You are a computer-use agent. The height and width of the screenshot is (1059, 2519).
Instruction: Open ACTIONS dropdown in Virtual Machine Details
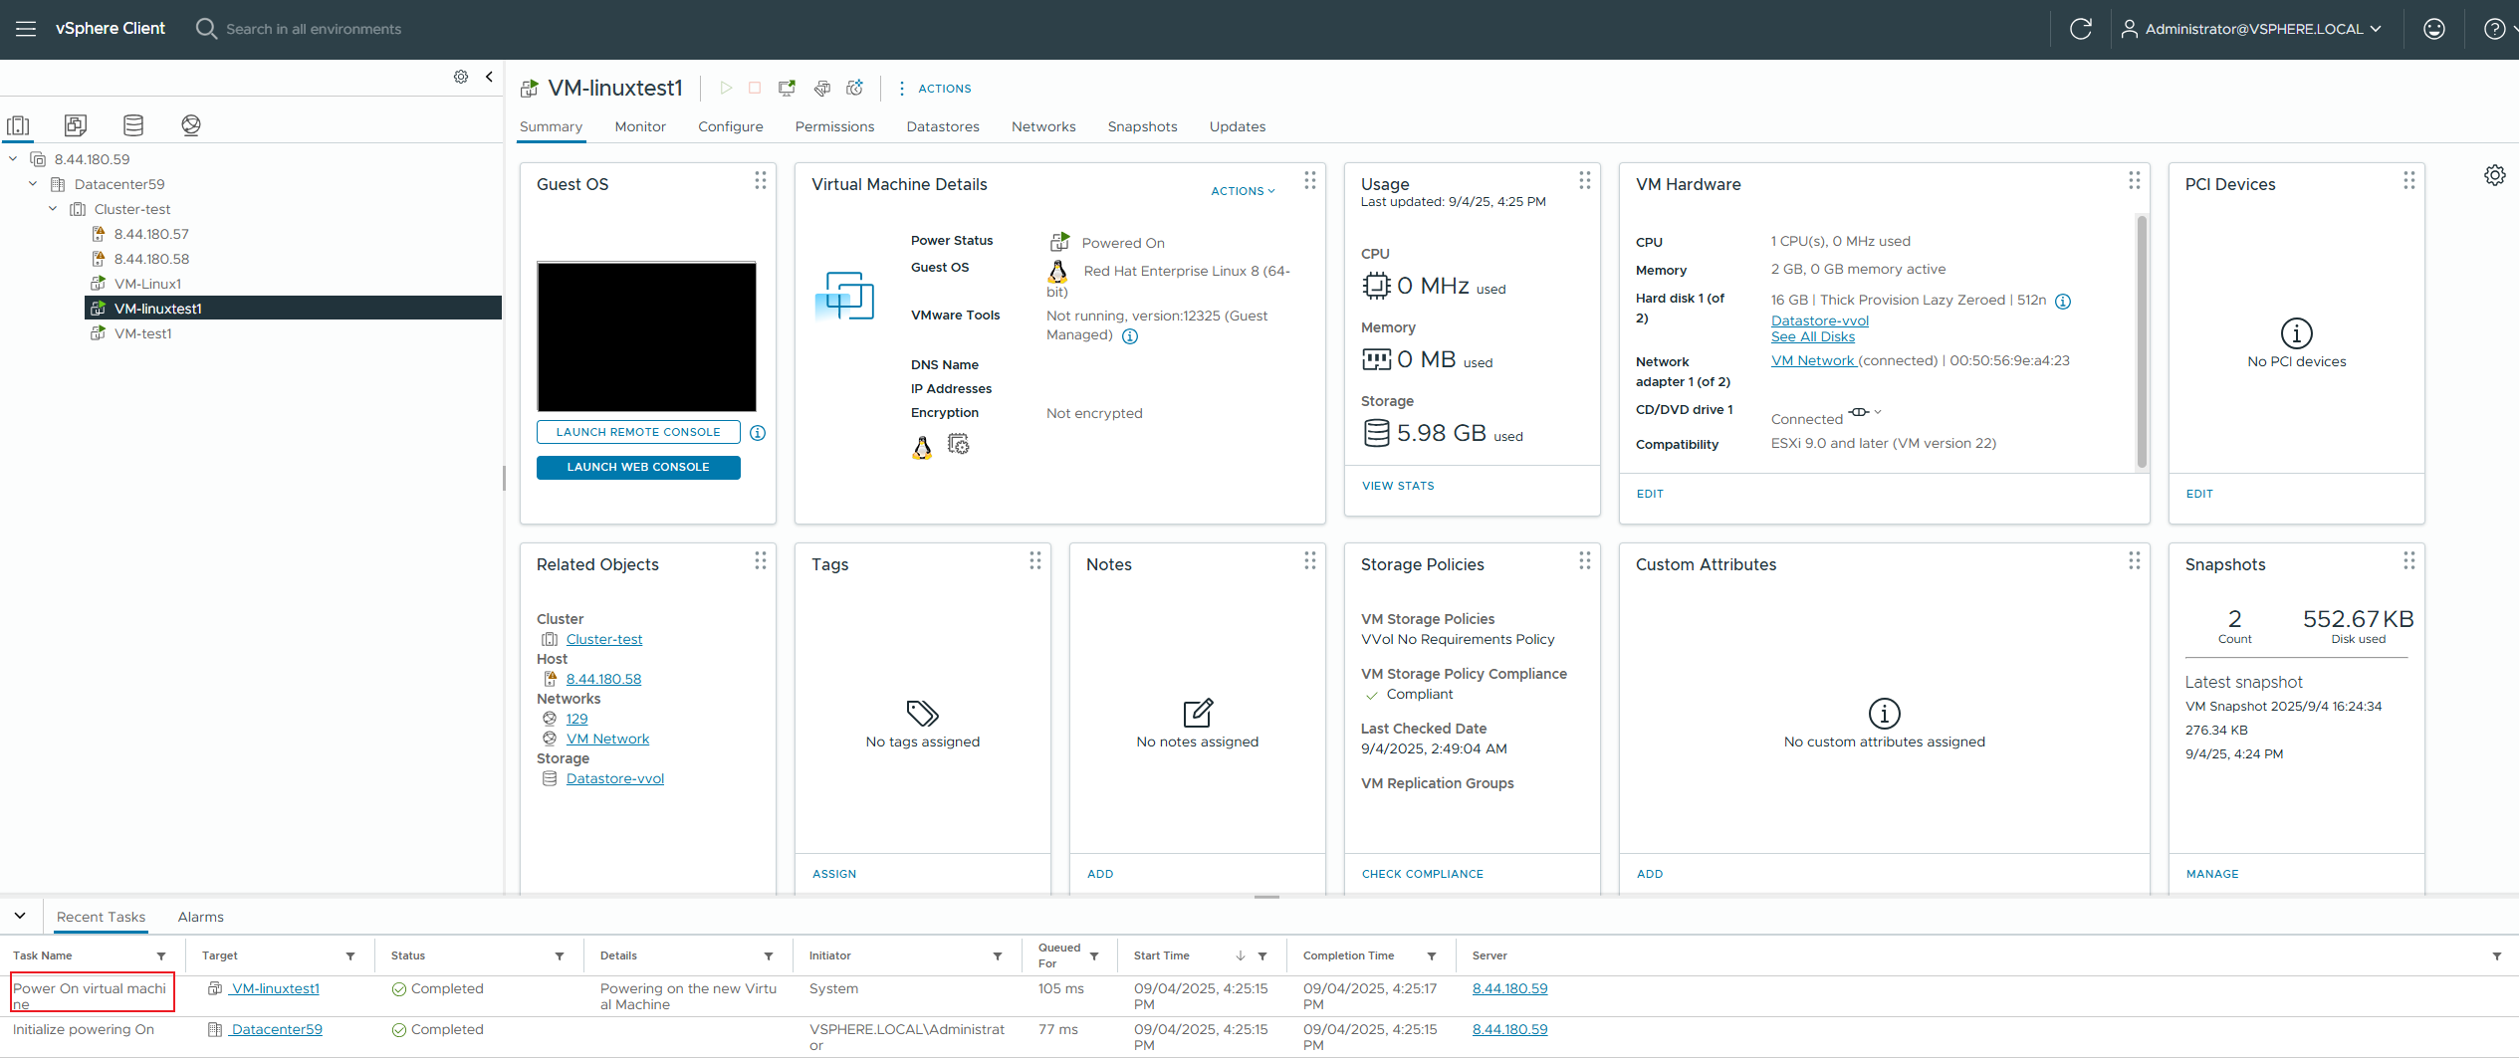1243,191
